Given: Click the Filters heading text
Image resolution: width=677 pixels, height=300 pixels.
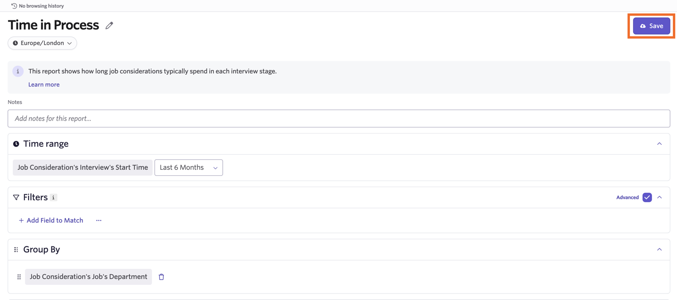Looking at the screenshot, I should click(35, 197).
